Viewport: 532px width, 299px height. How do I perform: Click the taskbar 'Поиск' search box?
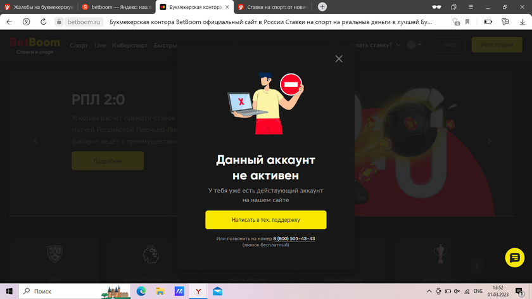coord(75,291)
